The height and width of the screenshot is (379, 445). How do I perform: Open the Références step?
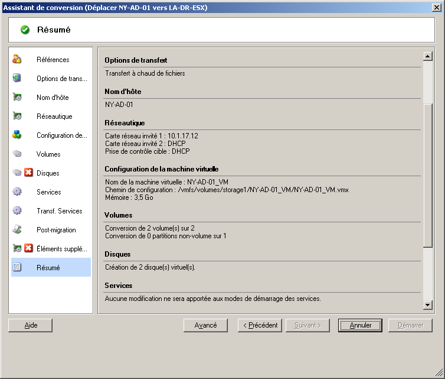click(x=53, y=60)
